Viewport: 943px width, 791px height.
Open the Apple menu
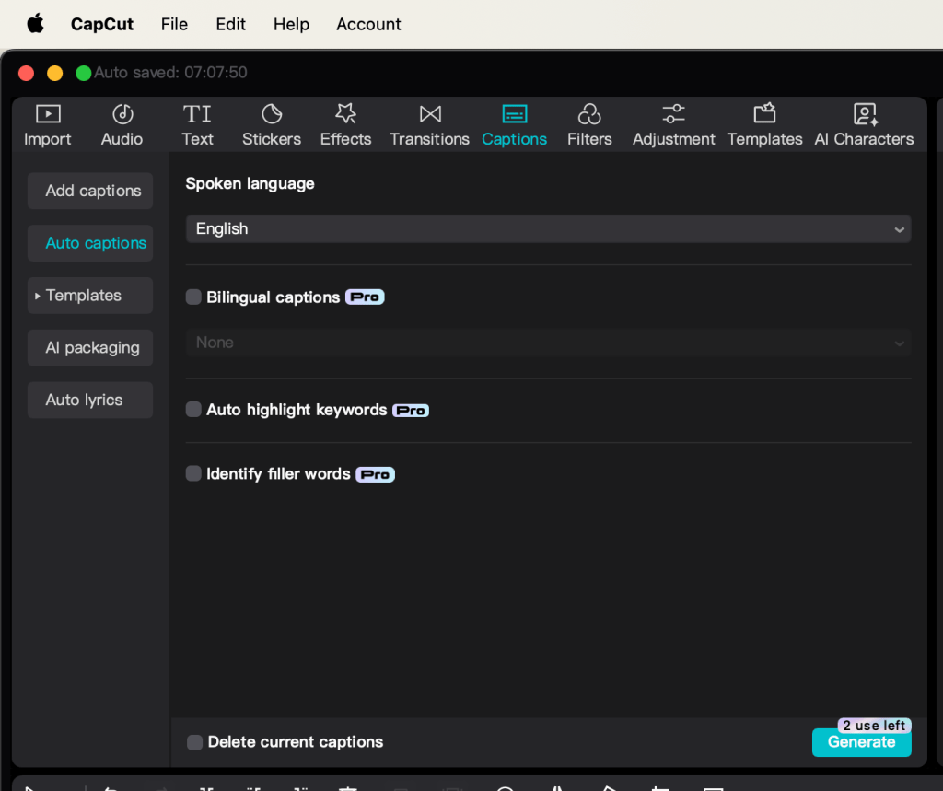[x=36, y=24]
